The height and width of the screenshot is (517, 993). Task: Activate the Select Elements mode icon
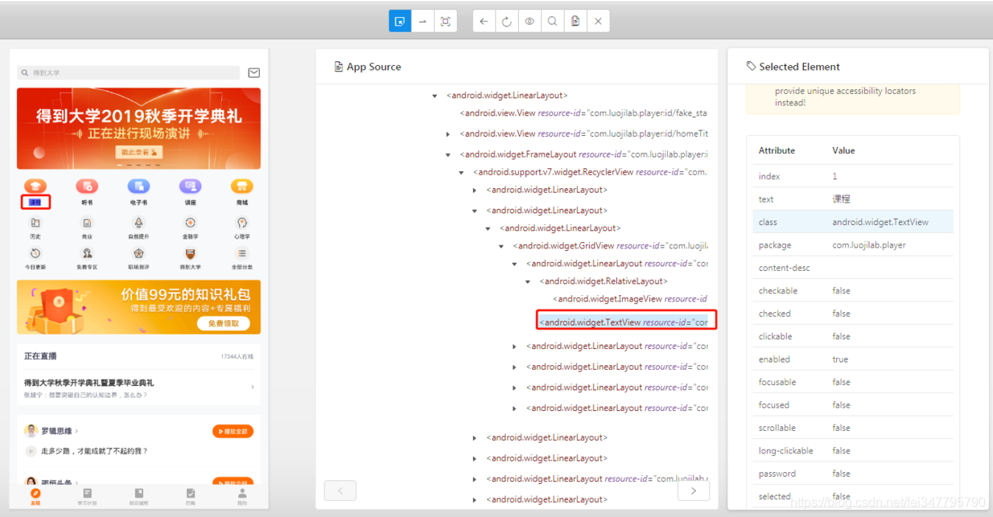click(400, 22)
